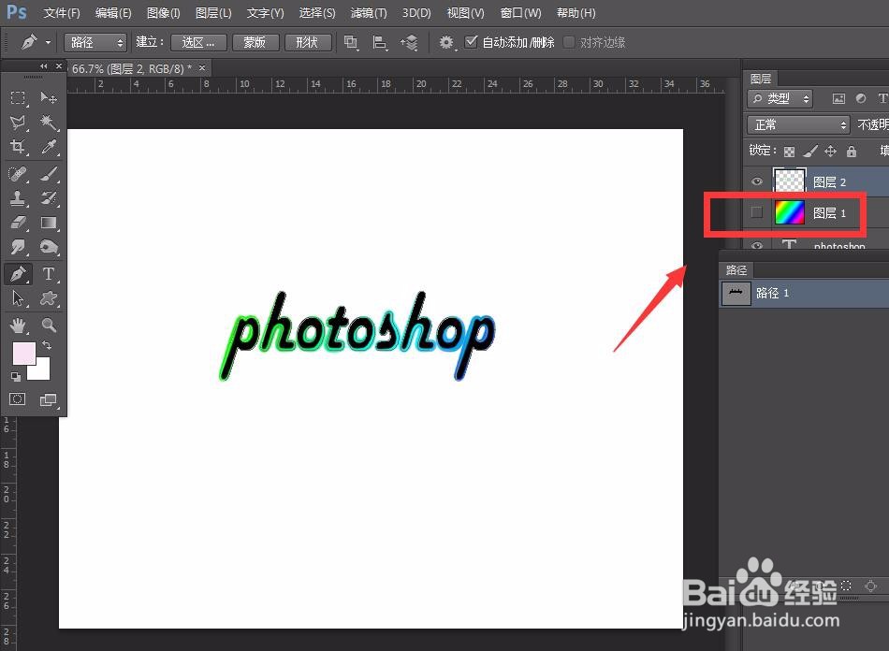Open the 文件(F) menu

(x=62, y=12)
